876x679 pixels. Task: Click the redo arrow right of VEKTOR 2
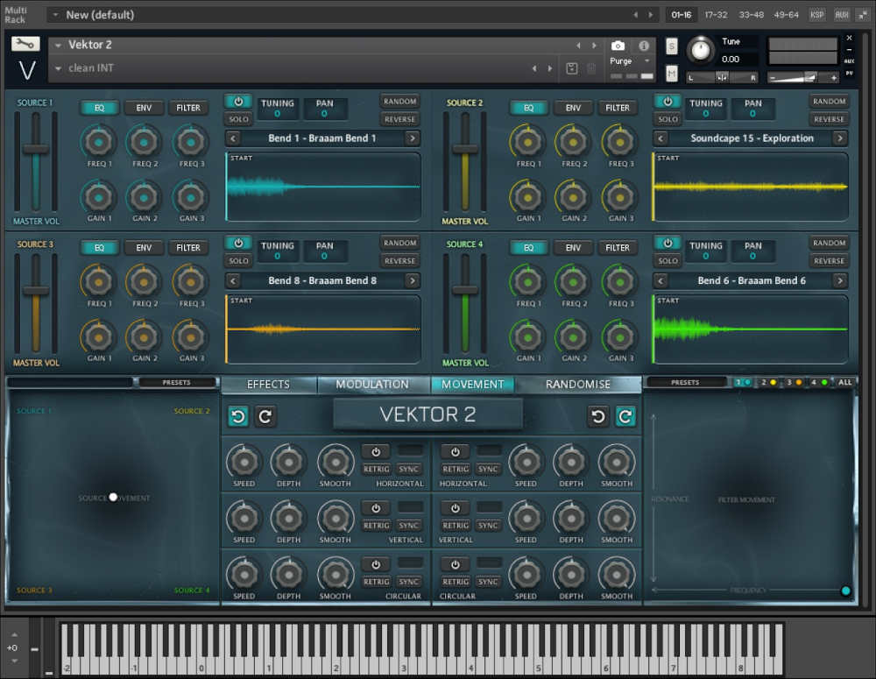(625, 416)
